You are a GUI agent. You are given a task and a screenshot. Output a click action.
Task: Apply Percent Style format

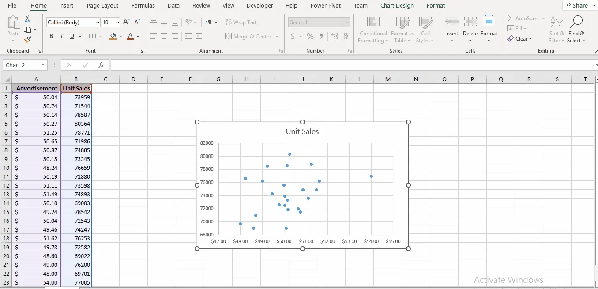click(310, 36)
